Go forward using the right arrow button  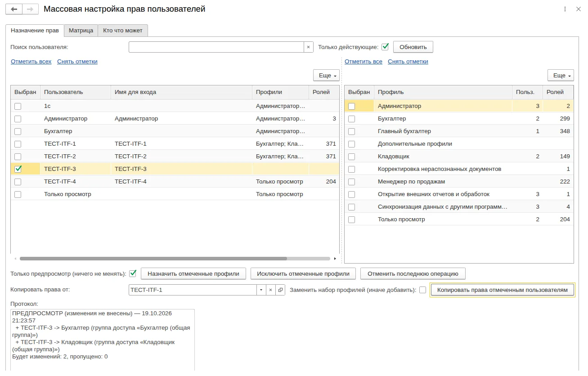[30, 9]
